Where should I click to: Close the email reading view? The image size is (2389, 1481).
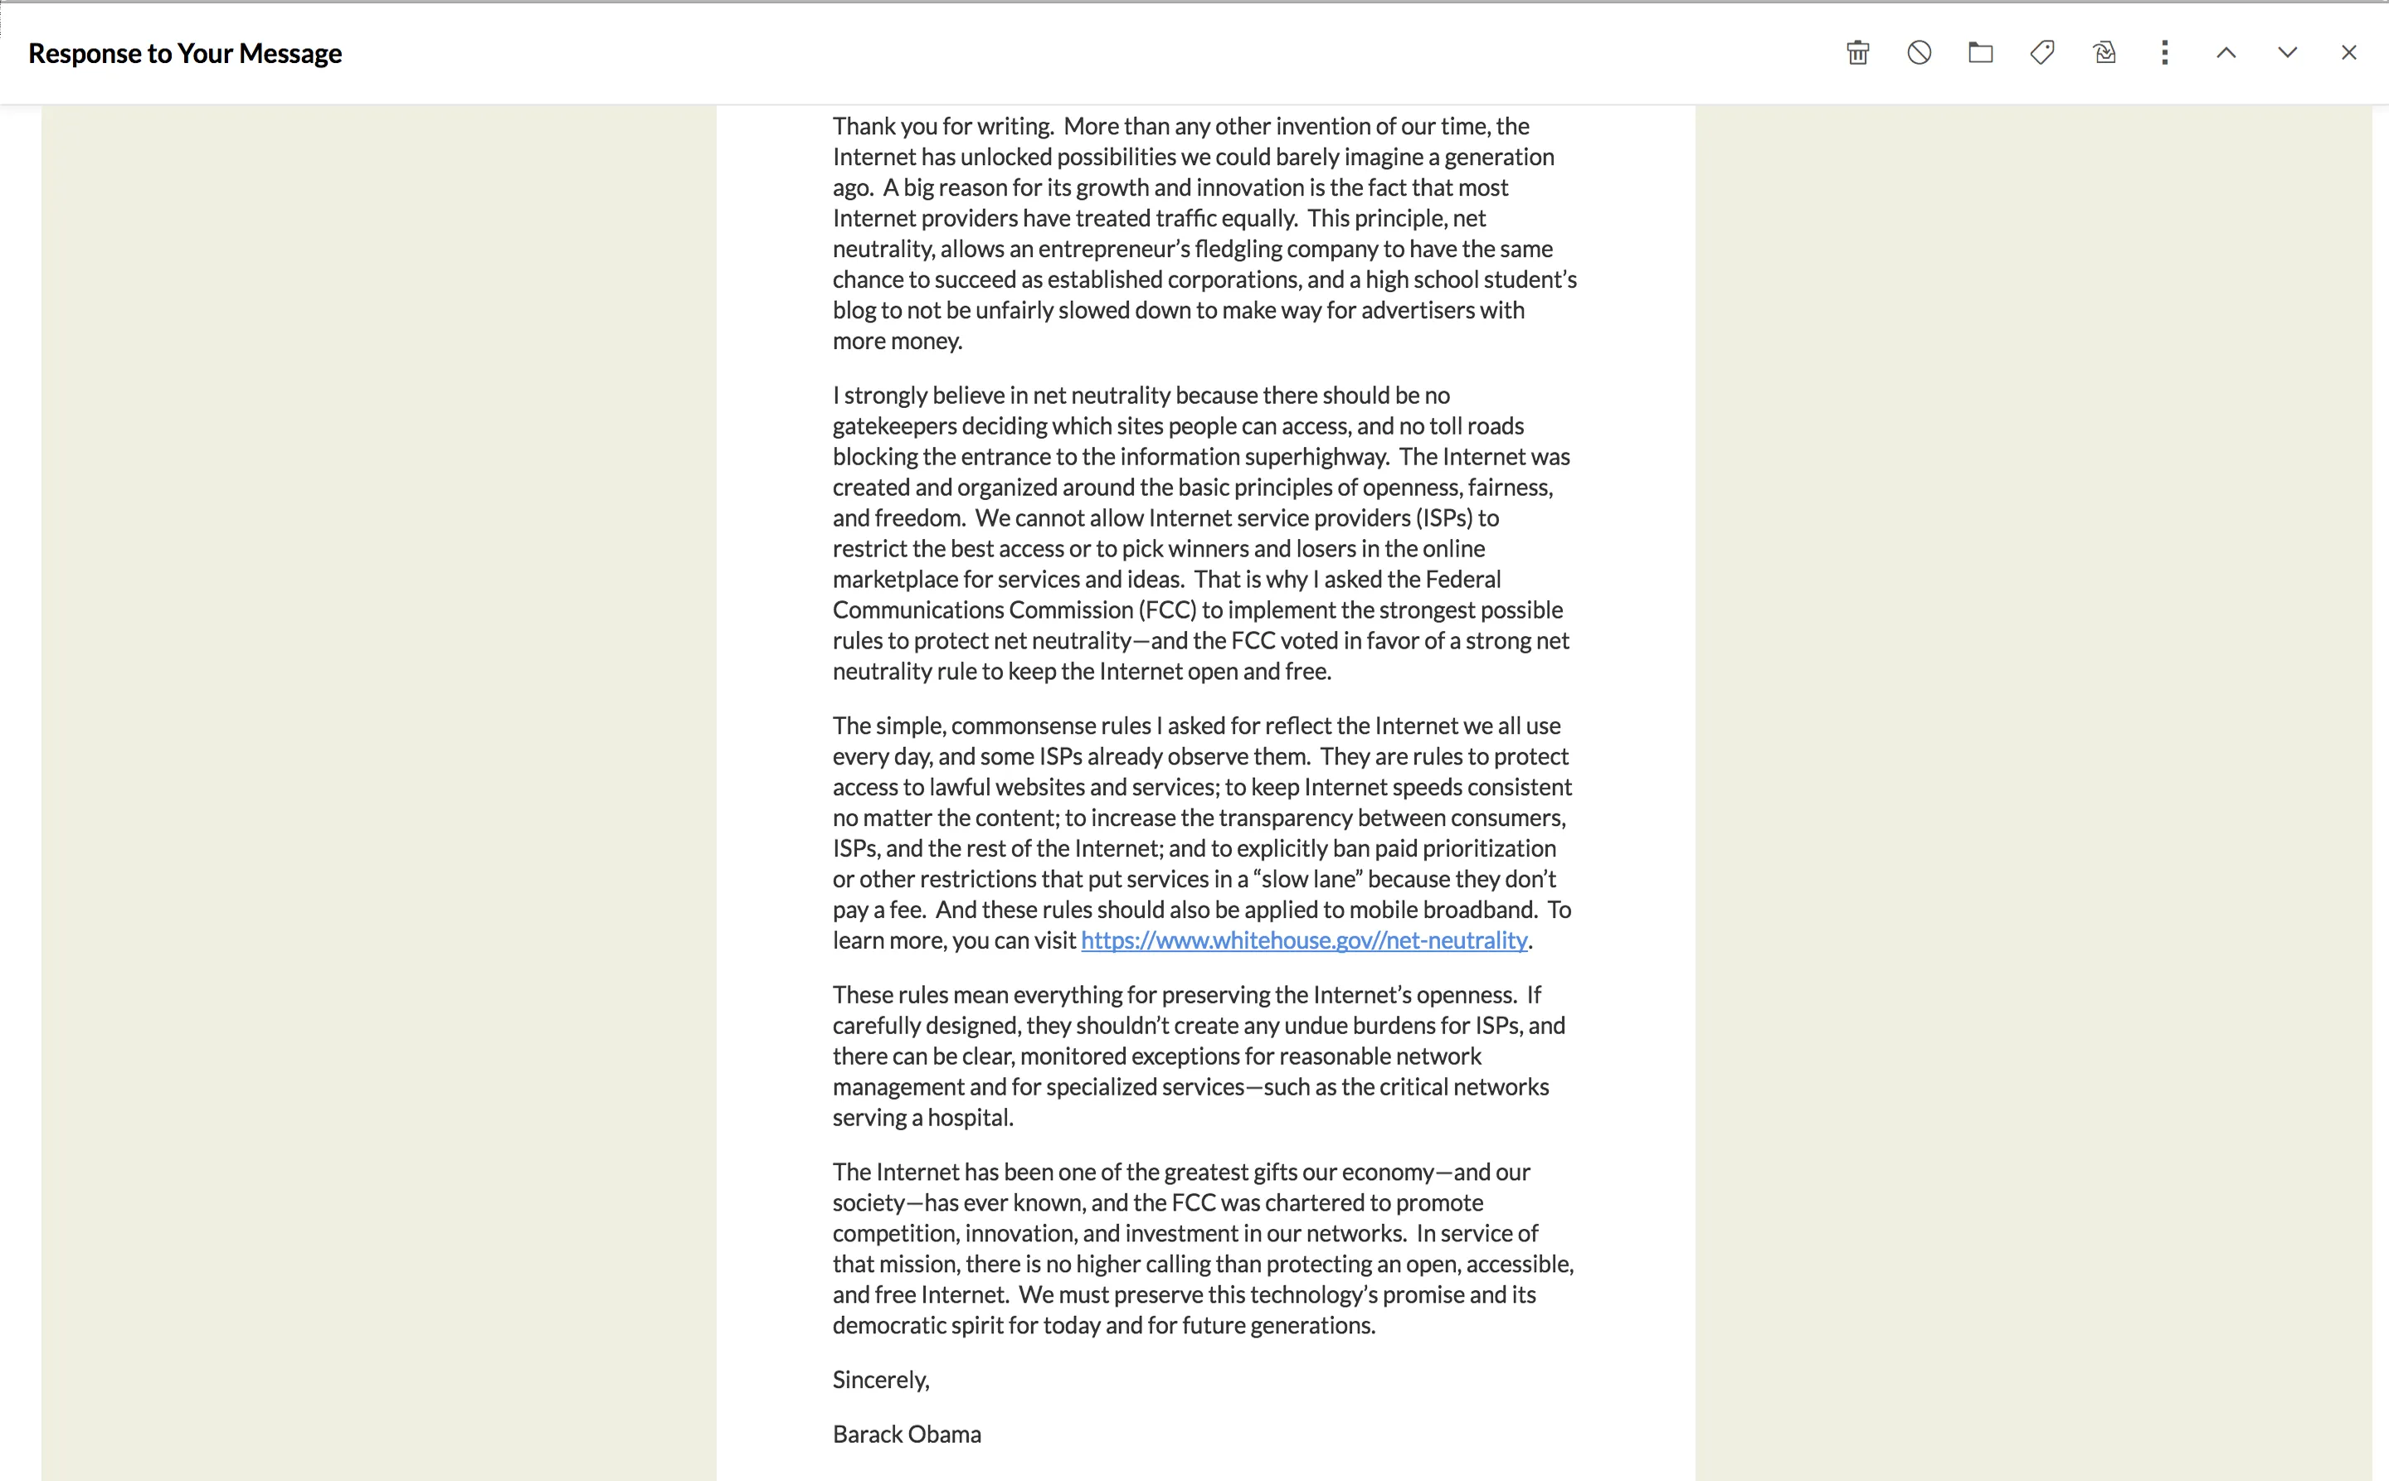coord(2349,52)
